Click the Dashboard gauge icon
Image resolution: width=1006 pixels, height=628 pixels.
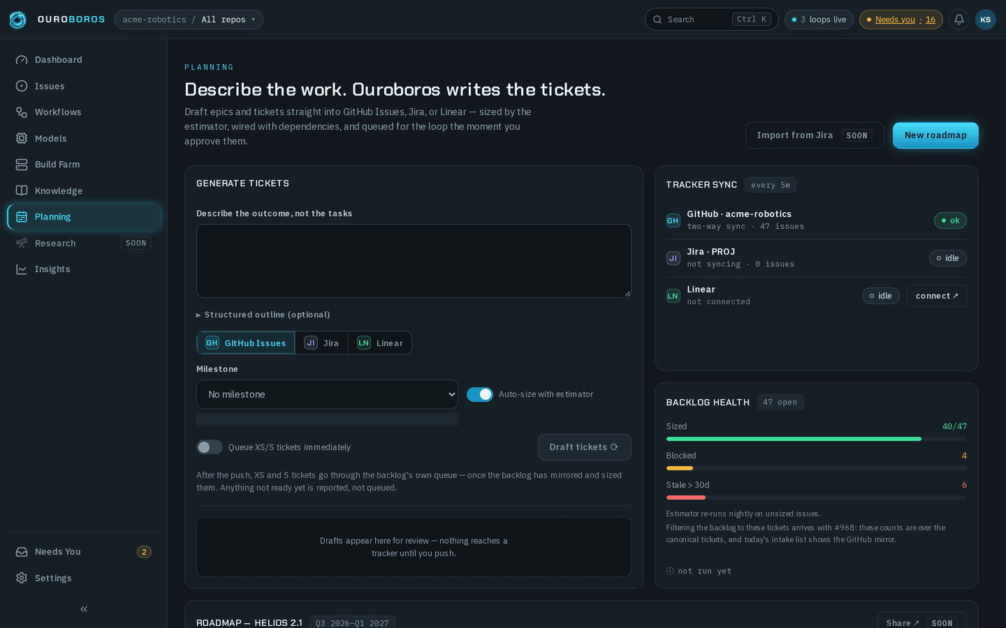[x=22, y=60]
